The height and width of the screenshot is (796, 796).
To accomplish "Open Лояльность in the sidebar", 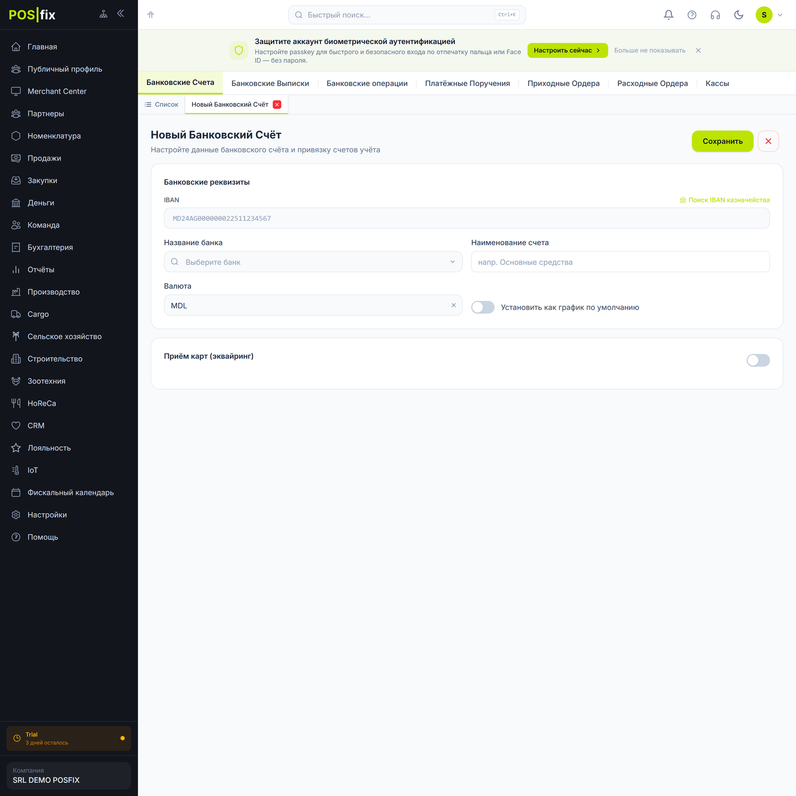I will click(69, 448).
